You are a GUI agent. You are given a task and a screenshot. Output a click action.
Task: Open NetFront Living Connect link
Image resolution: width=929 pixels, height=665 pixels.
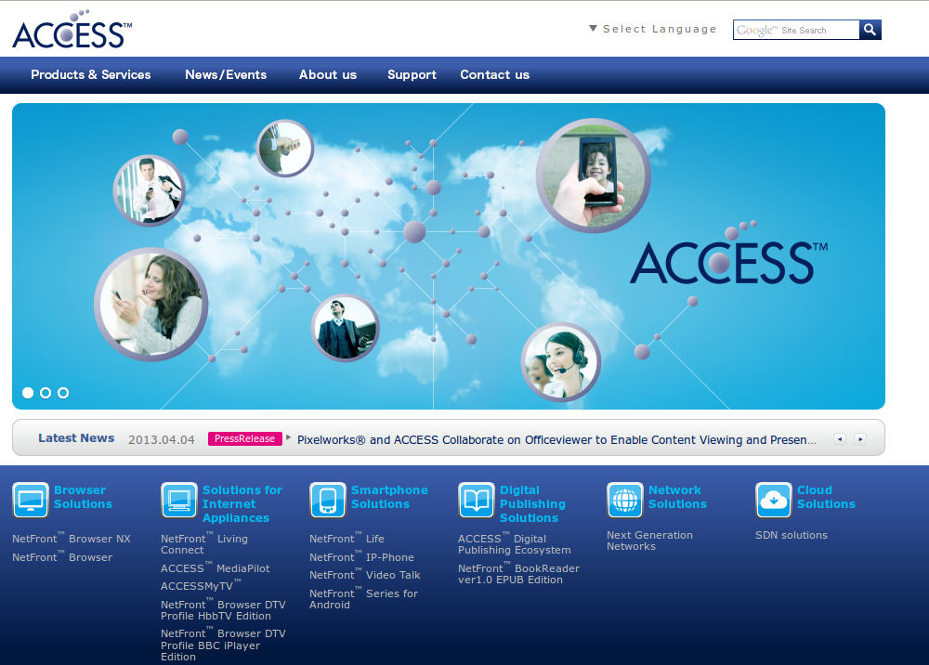[204, 543]
